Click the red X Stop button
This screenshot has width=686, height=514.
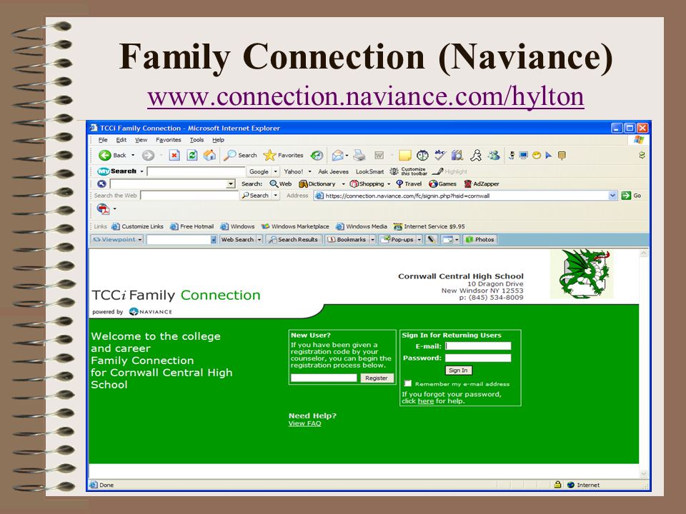point(174,155)
